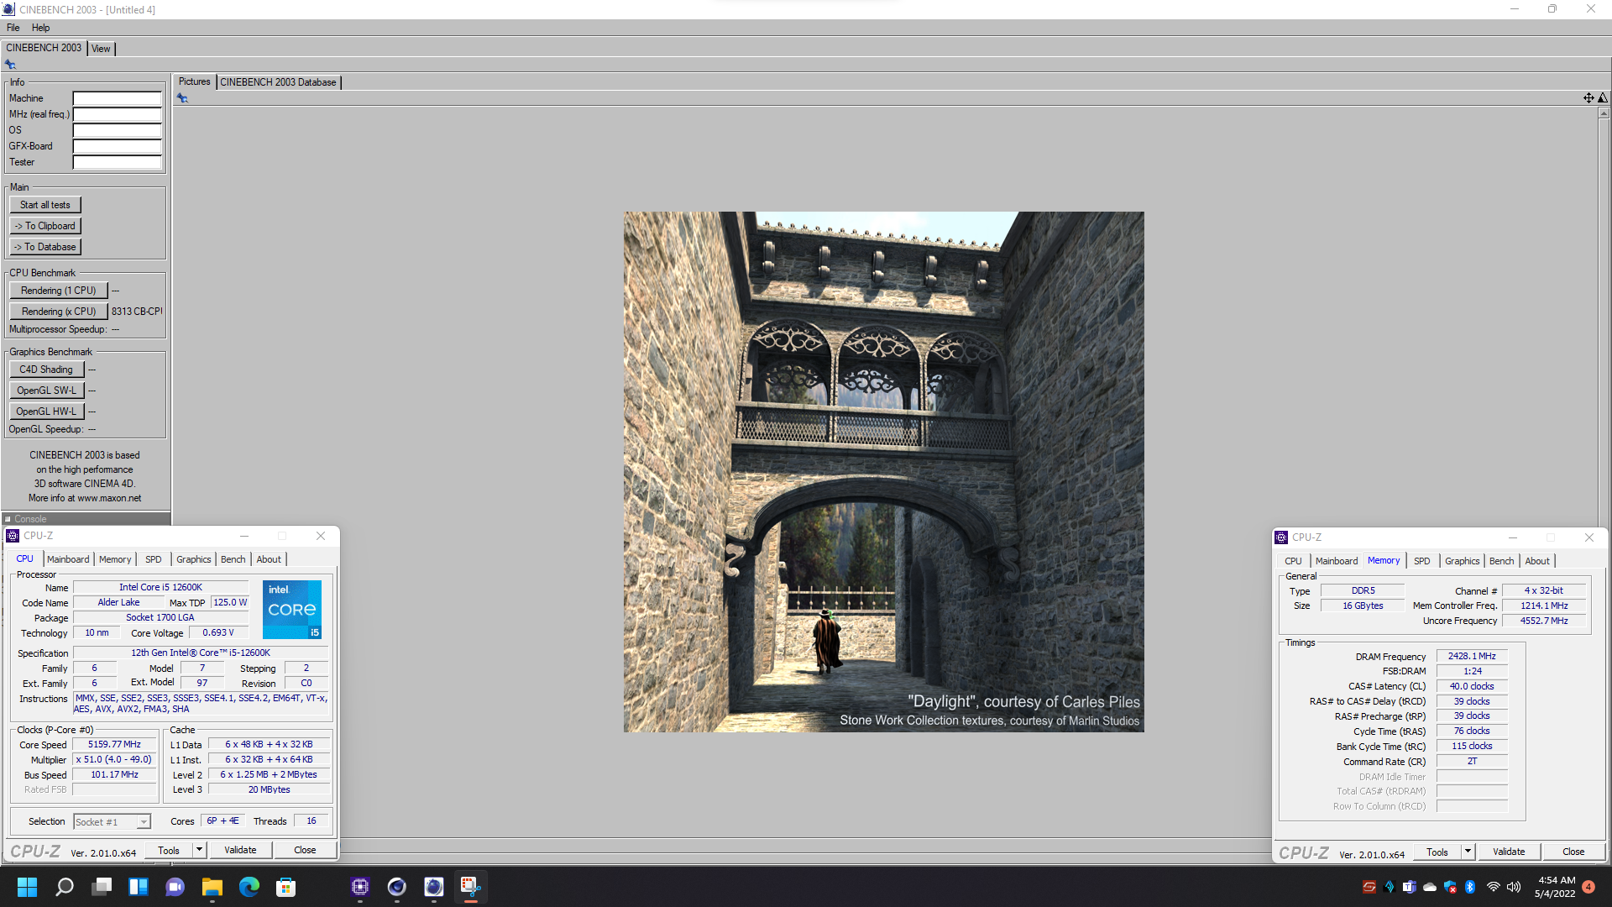Click the volume speaker tray icon

pos(1514,887)
